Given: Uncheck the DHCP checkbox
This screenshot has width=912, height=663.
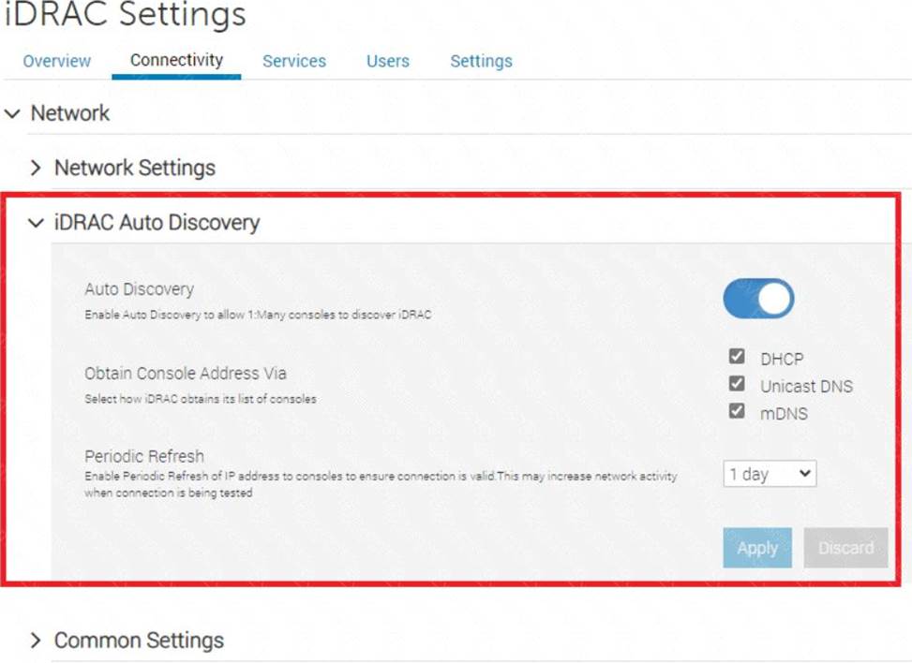Looking at the screenshot, I should [x=737, y=356].
